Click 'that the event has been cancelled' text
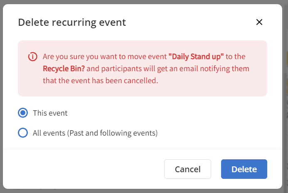This screenshot has width=288, height=193. coord(99,81)
